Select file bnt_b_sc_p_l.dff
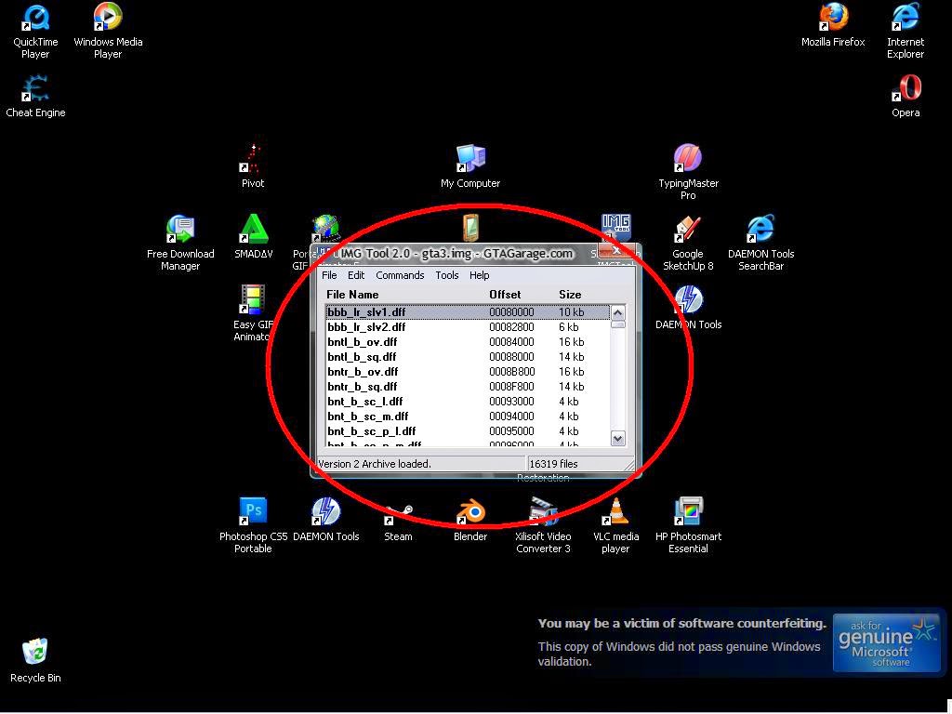 click(468, 431)
